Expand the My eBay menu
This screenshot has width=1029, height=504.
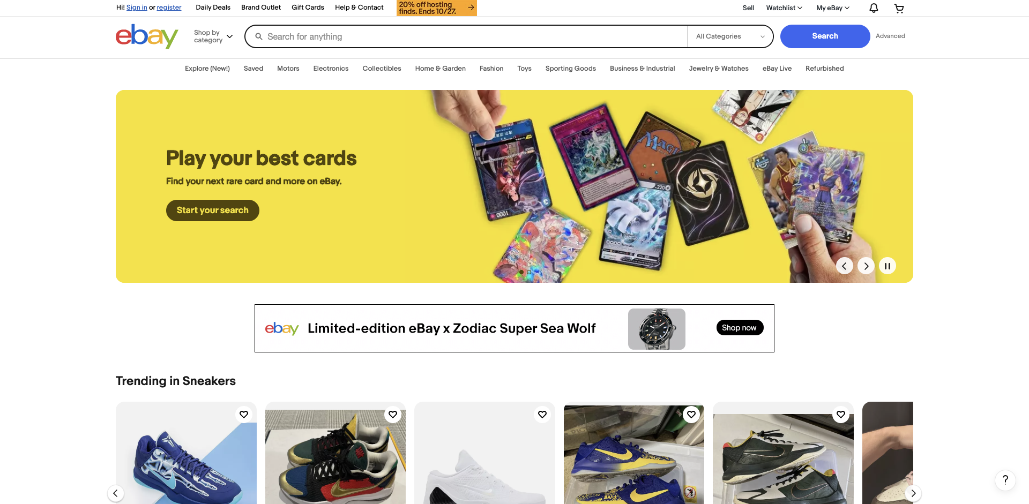coord(833,8)
